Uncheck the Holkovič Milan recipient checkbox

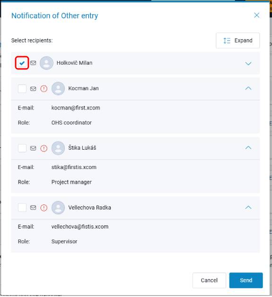coord(22,63)
